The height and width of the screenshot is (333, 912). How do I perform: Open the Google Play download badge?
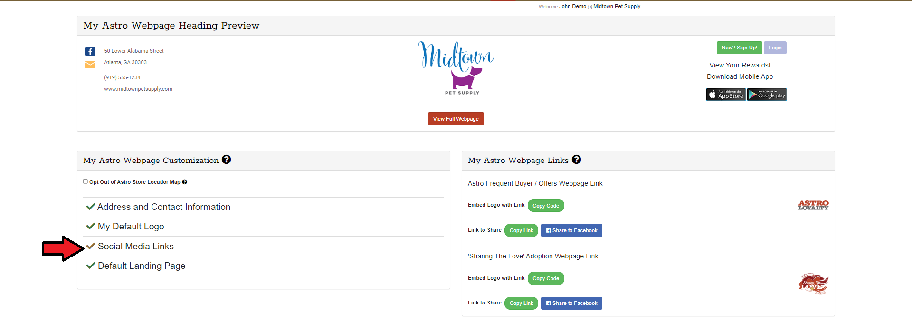(x=767, y=95)
